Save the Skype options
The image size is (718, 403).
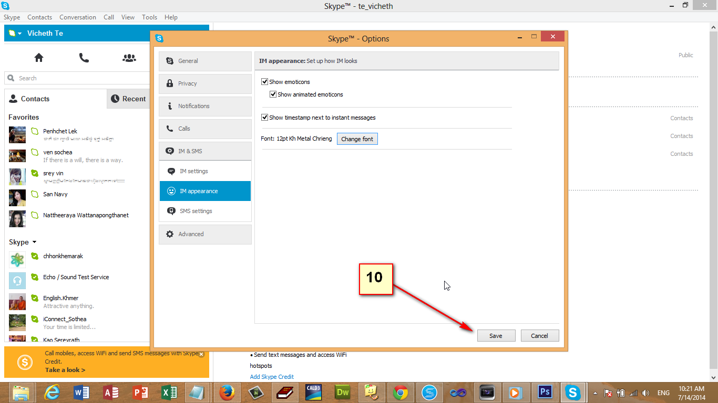(x=496, y=336)
